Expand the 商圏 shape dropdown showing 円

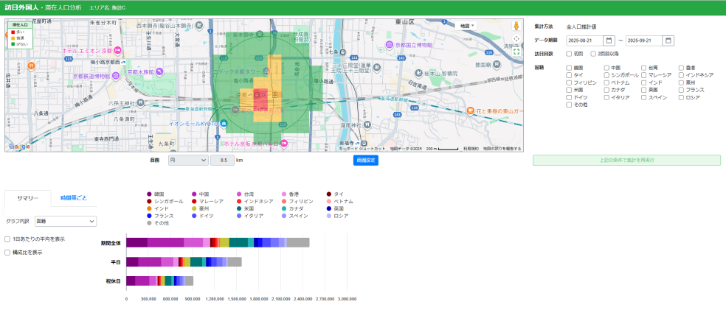[187, 160]
